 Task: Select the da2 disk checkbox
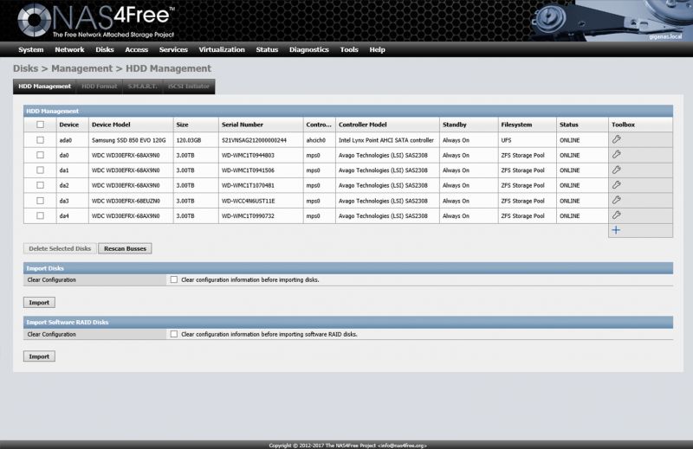40,185
